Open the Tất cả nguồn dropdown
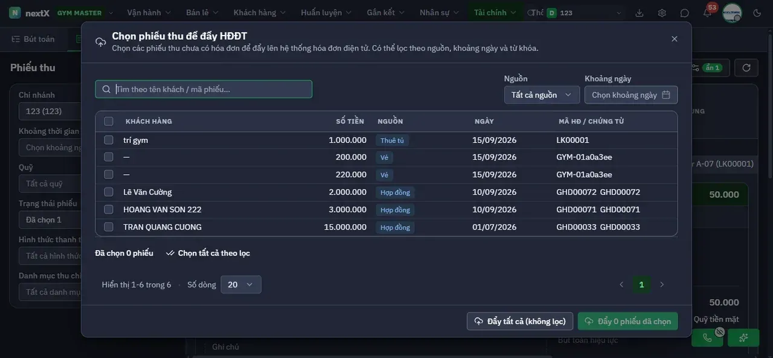The height and width of the screenshot is (358, 773). [542, 95]
